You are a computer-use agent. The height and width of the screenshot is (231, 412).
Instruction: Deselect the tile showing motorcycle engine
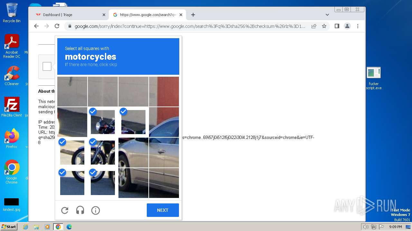[x=103, y=152]
